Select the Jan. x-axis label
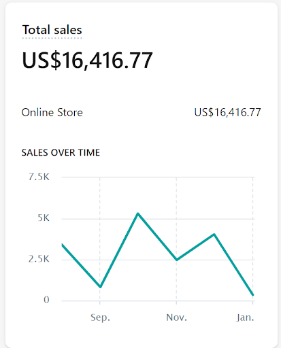 pos(245,317)
